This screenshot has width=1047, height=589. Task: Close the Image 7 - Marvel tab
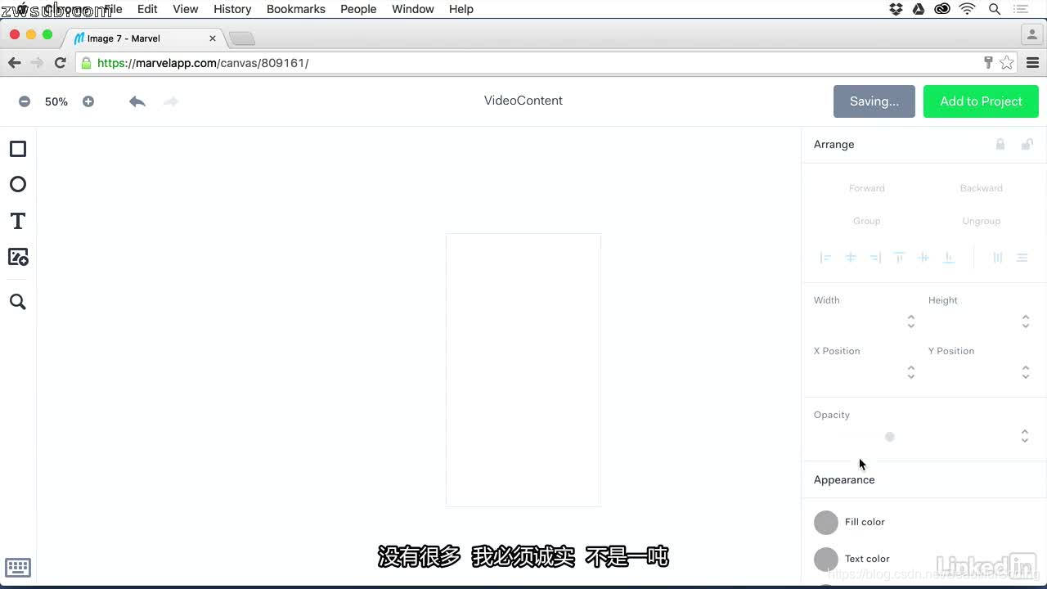pos(213,38)
